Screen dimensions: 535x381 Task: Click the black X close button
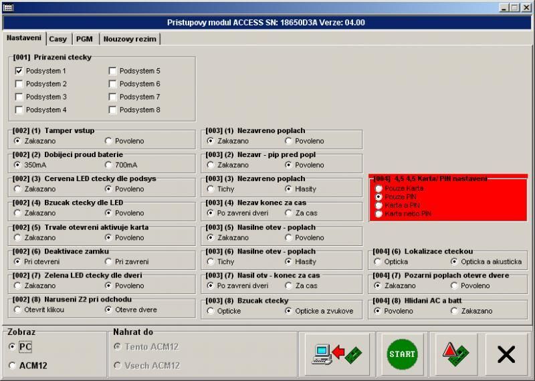506,354
